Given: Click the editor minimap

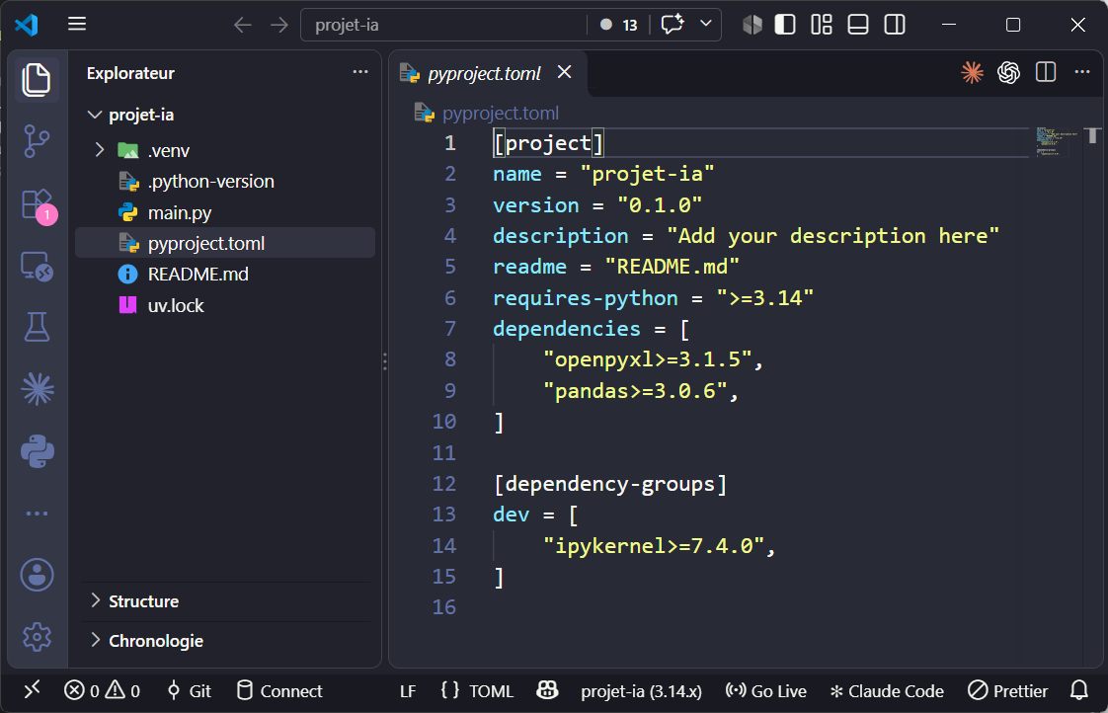Looking at the screenshot, I should pyautogui.click(x=1056, y=141).
